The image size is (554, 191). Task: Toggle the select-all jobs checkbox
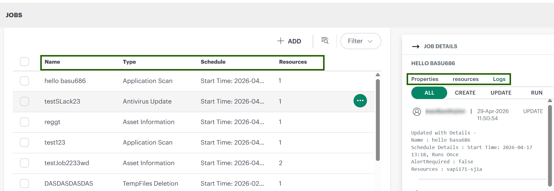click(24, 62)
